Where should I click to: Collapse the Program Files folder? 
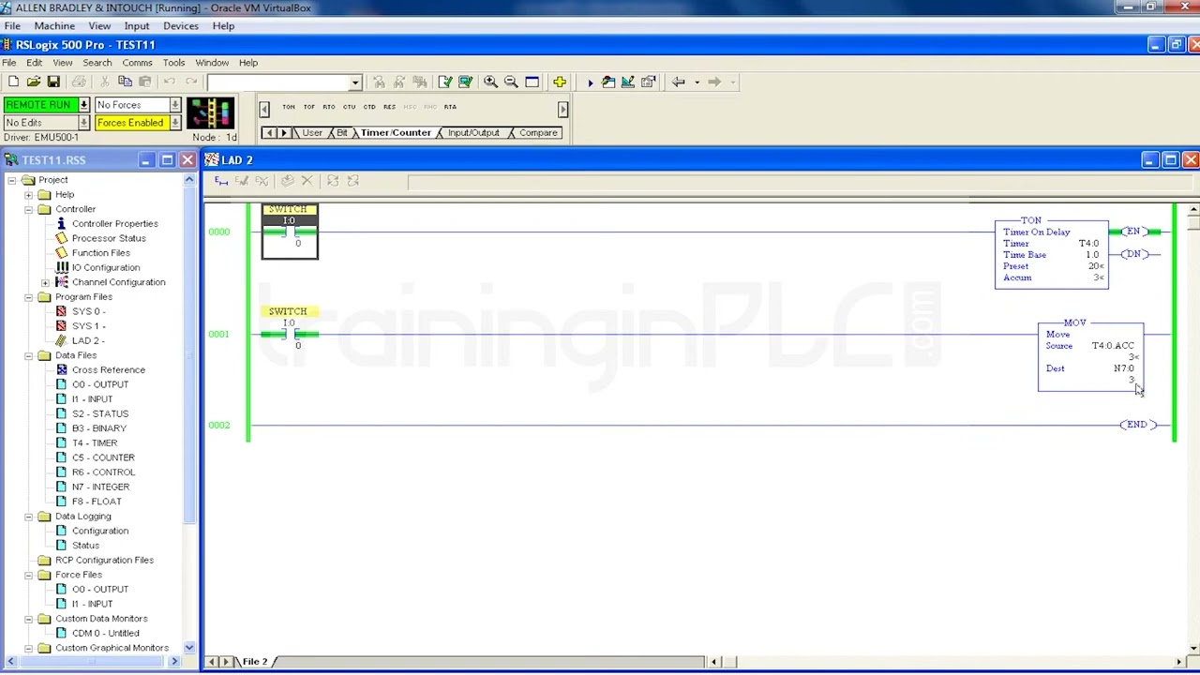click(29, 297)
